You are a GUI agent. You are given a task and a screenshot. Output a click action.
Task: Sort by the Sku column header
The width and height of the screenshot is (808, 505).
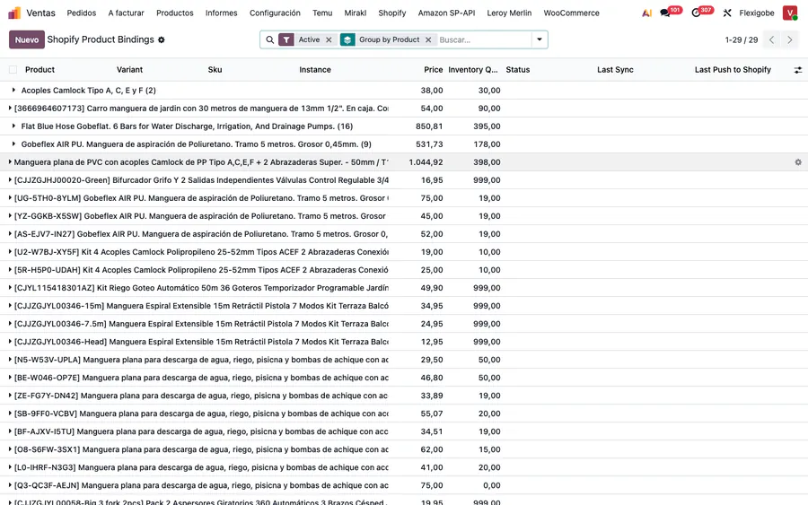coord(215,69)
